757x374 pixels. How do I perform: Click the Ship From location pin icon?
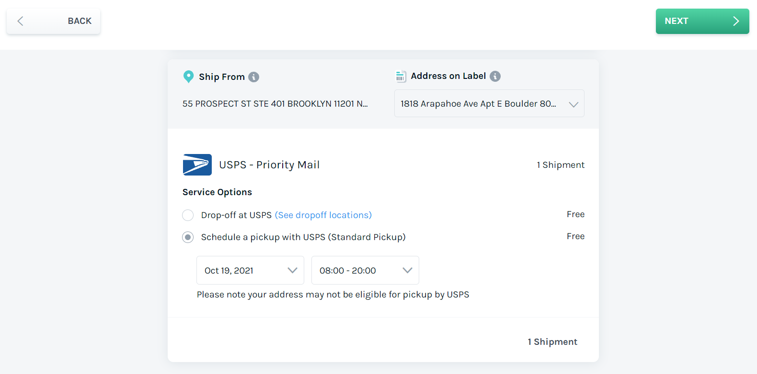click(188, 77)
